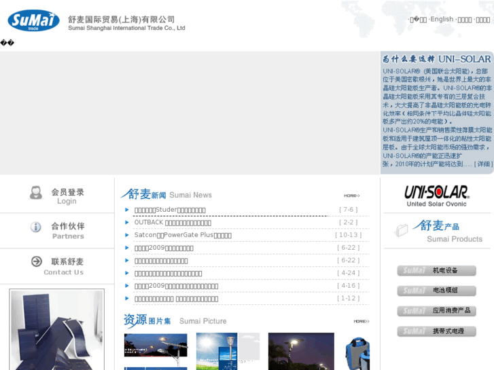Screen dimensions: 494x370
Task: Select the 携带式电源 product category button
Action: tap(436, 331)
